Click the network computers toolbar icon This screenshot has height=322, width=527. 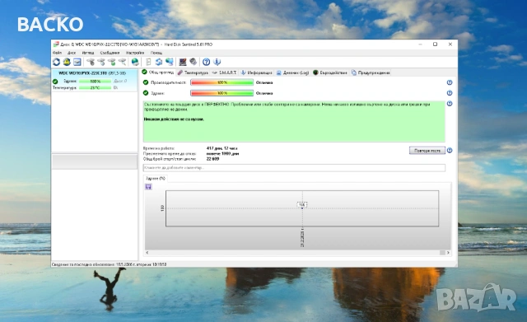click(170, 62)
